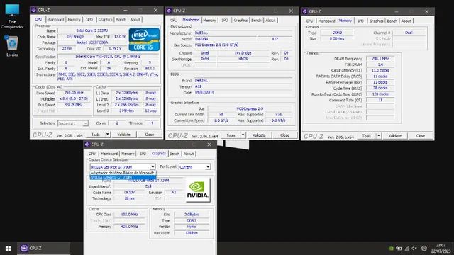Open About tab in CPU window
This screenshot has width=454, height=255.
[x=135, y=20]
